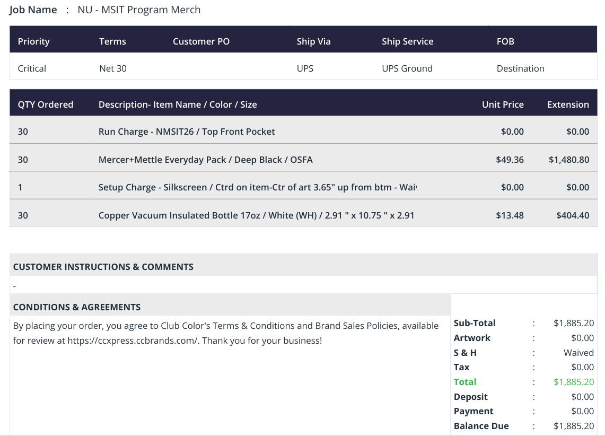Click the 'Waived' S & H value

point(579,353)
